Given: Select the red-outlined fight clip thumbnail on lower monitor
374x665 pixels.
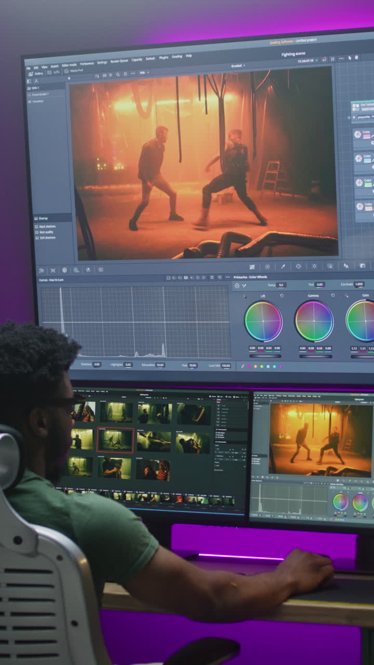Looking at the screenshot, I should point(115,440).
